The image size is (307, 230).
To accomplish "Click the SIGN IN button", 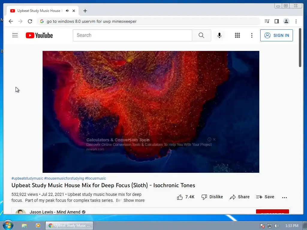I will [276, 35].
